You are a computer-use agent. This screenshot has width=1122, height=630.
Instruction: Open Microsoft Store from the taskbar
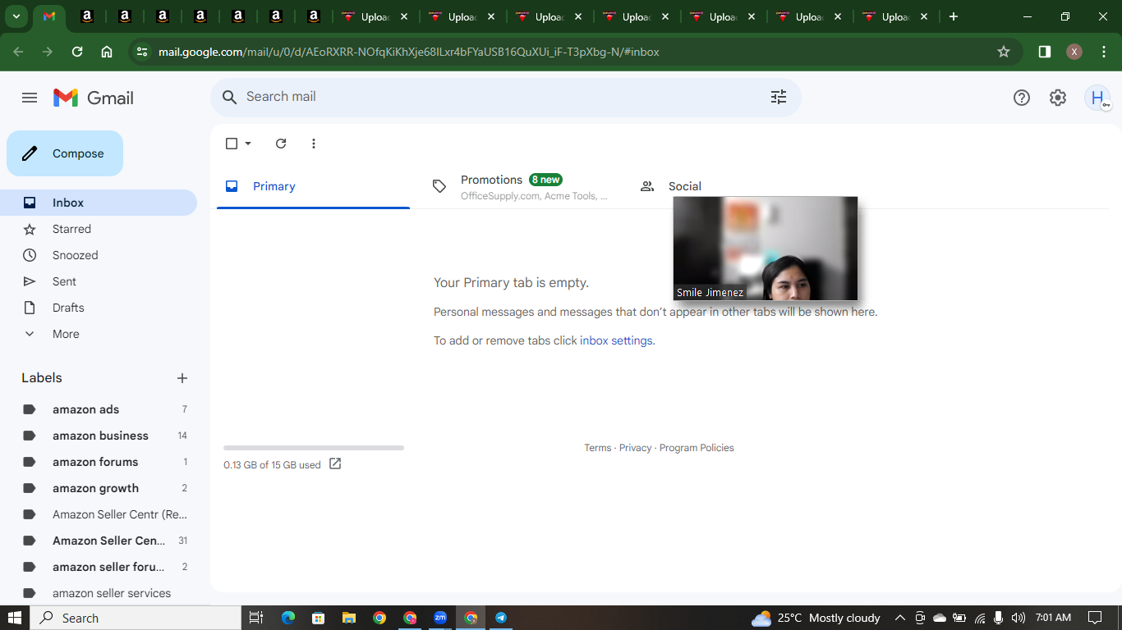(319, 618)
